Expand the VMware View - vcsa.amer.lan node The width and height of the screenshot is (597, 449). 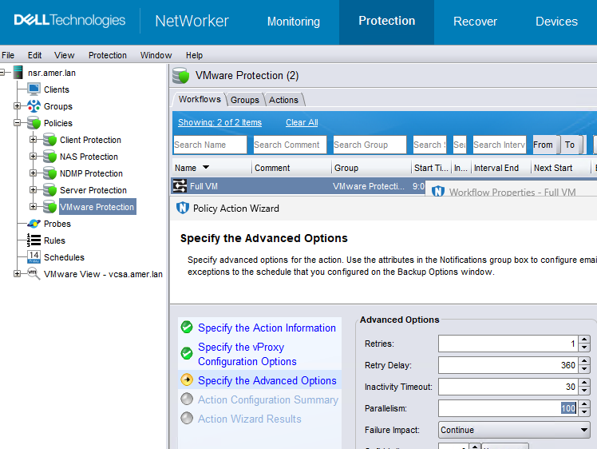click(17, 274)
